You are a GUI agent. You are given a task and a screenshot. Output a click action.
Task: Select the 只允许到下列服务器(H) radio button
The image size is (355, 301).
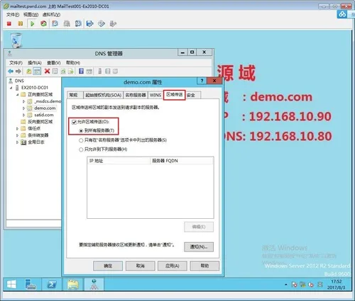(x=81, y=149)
